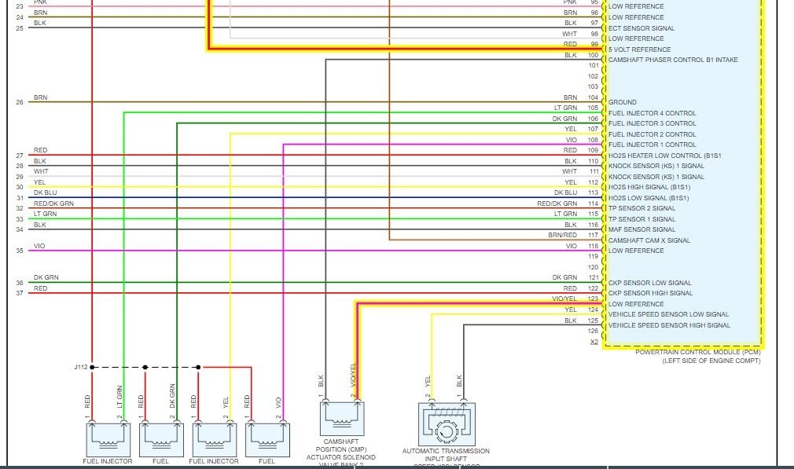Click PCM pin number 104
The image size is (794, 469).
point(593,97)
